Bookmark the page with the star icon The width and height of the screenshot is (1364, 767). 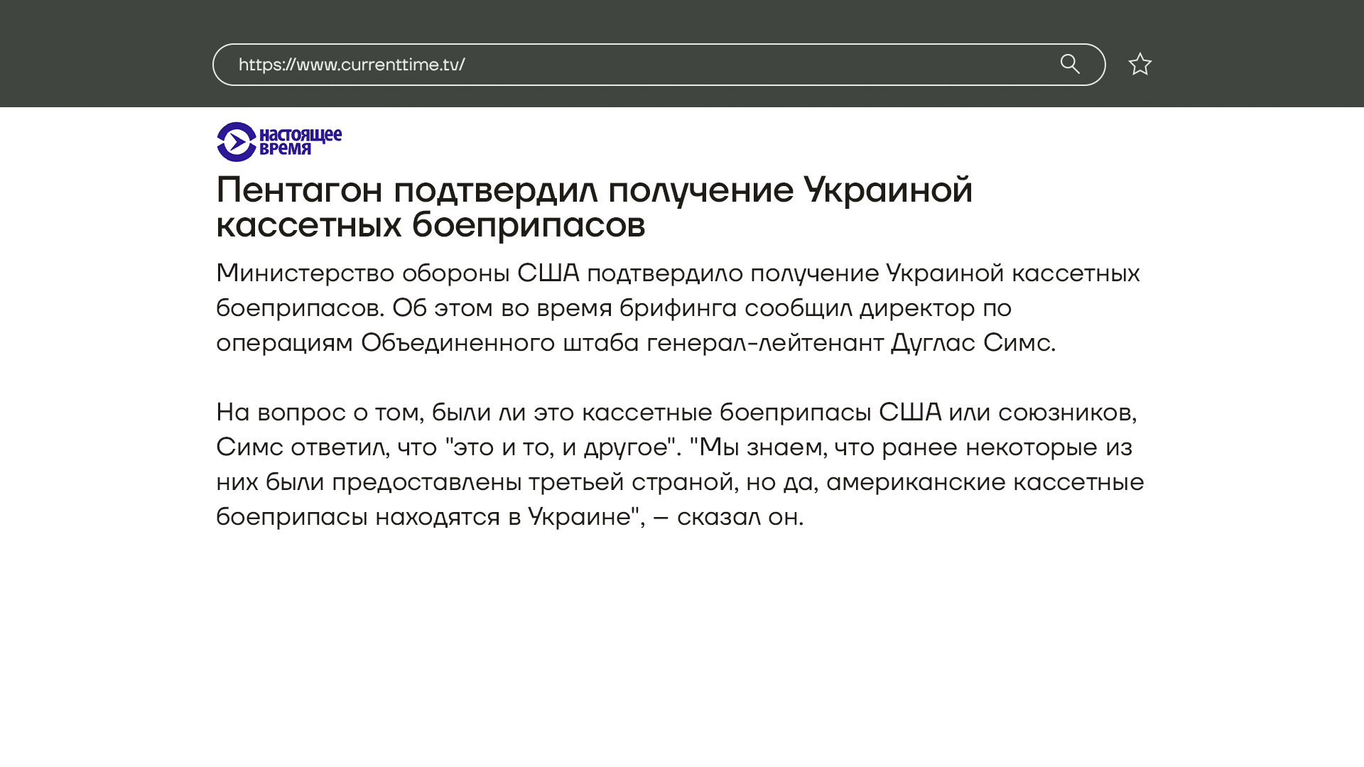1140,64
